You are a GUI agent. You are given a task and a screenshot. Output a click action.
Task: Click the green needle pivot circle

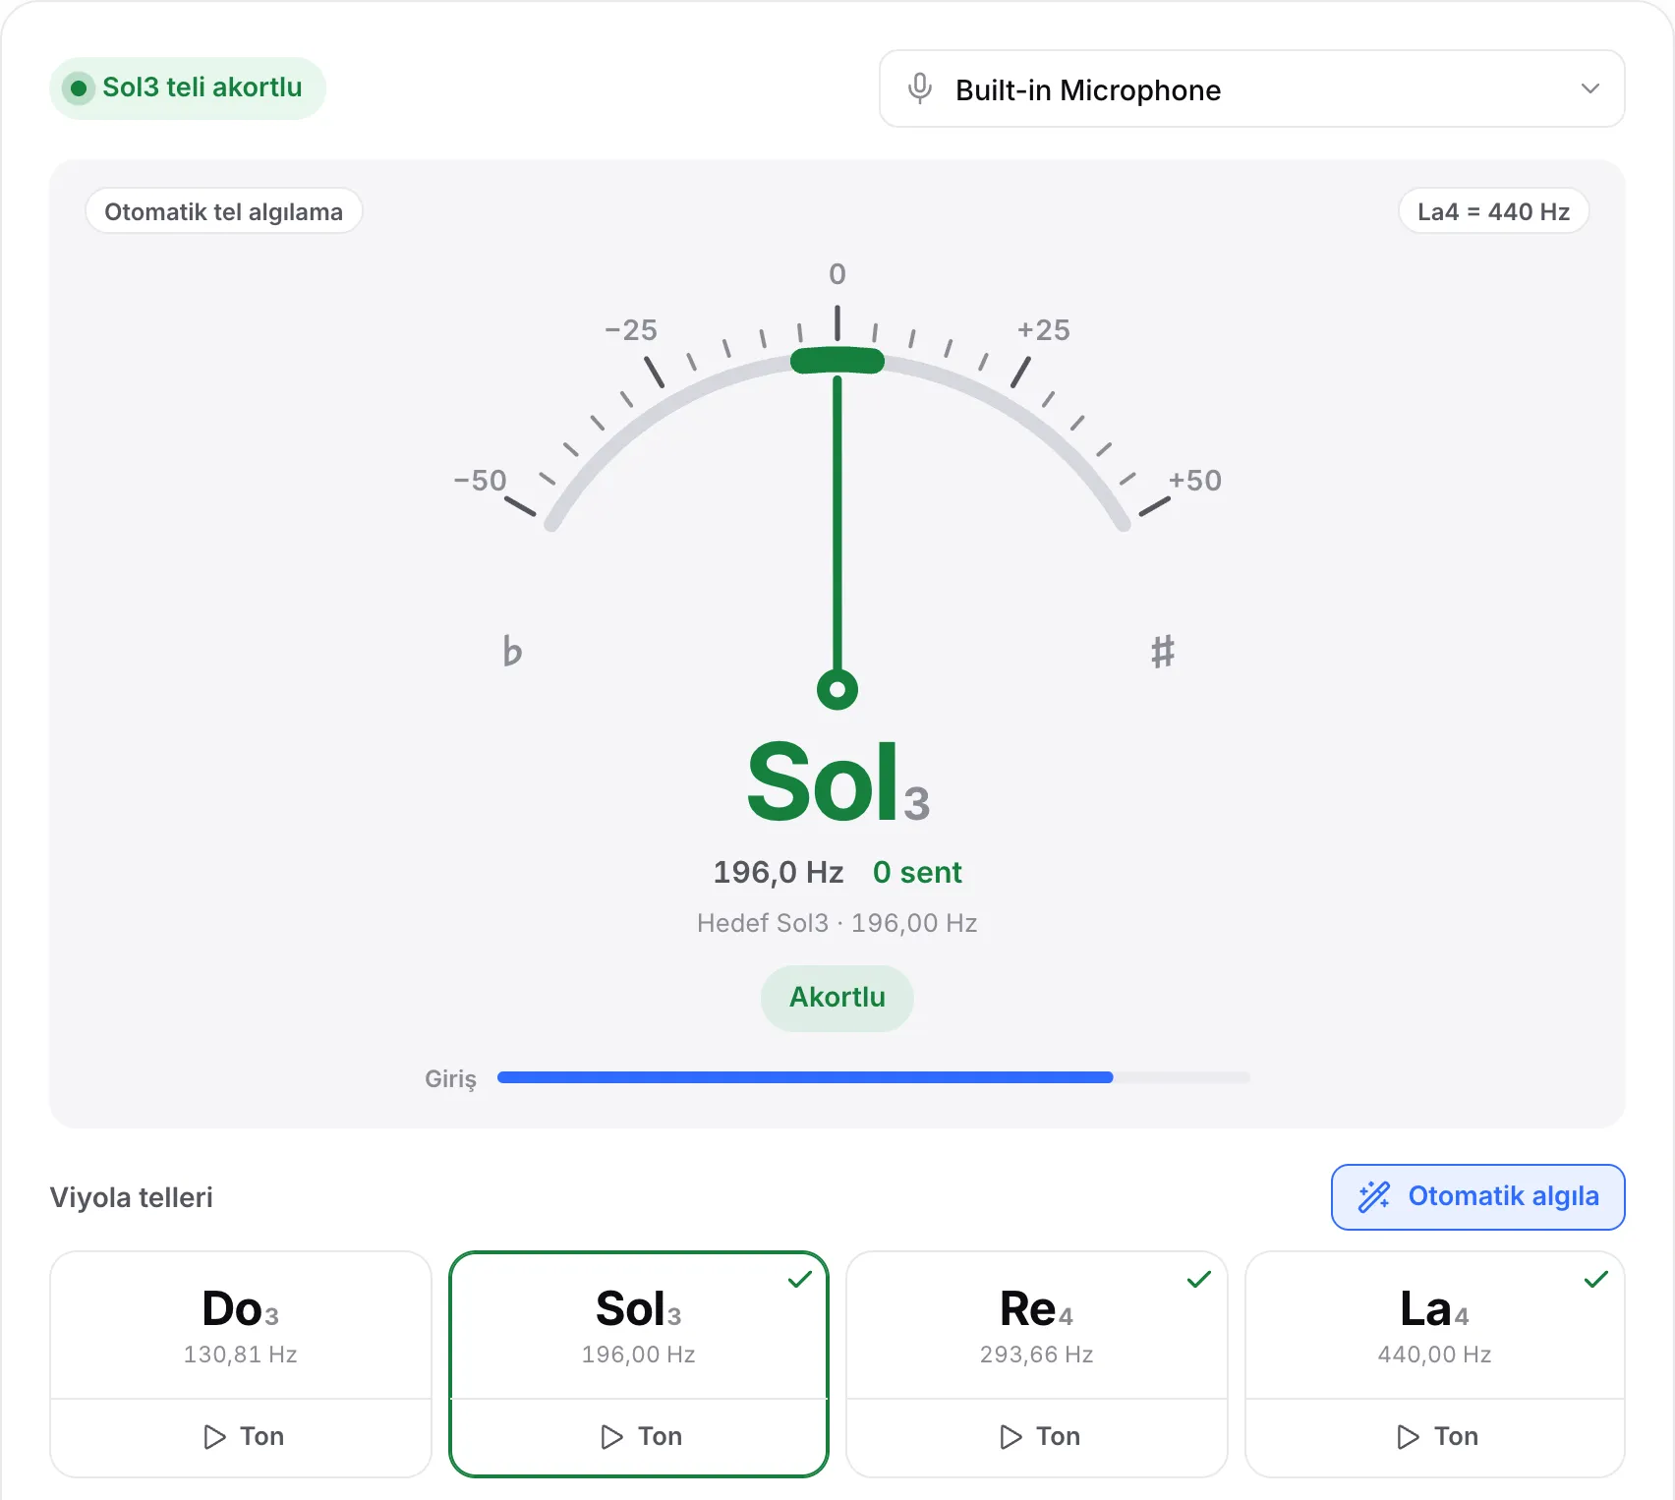click(x=837, y=689)
